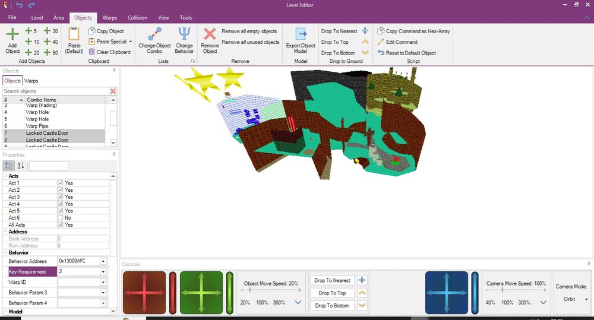Open the Behavior Address dropdown
This screenshot has width=594, height=320.
click(x=103, y=261)
